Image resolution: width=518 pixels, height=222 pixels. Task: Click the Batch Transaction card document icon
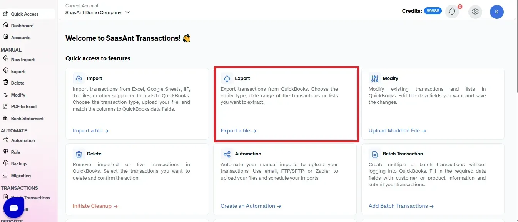375,154
